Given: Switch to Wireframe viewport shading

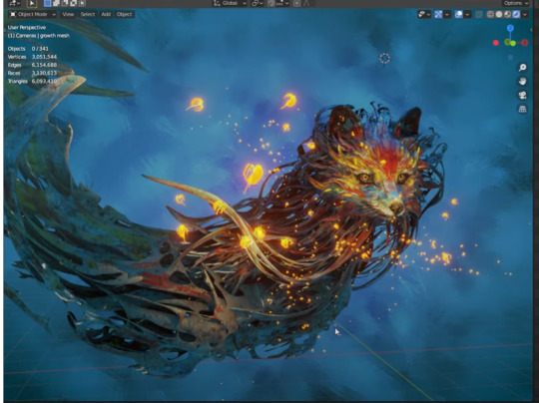Looking at the screenshot, I should click(490, 14).
